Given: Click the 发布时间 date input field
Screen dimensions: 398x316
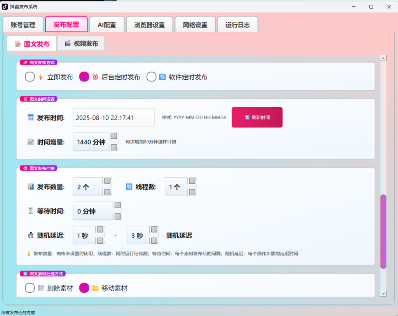Looking at the screenshot, I should 114,117.
